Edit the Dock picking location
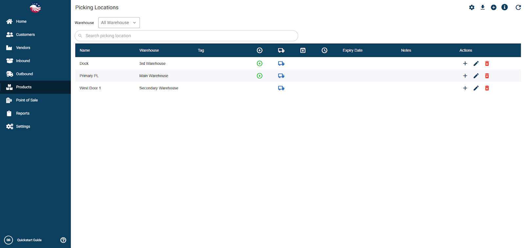524x248 pixels. (x=476, y=63)
